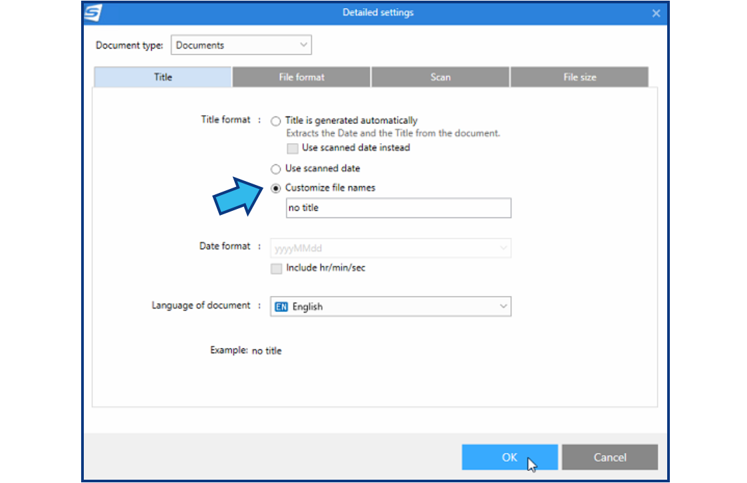Click the Document type dropdown chevron arrow
747x483 pixels.
pos(304,45)
